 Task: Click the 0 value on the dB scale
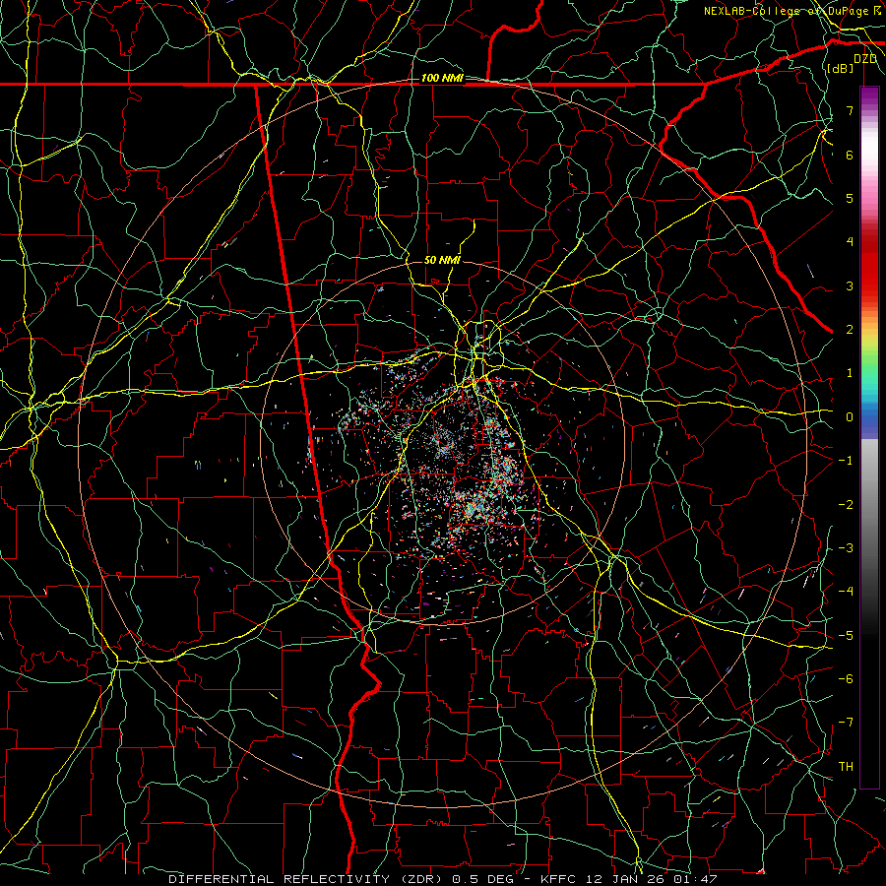coord(850,417)
